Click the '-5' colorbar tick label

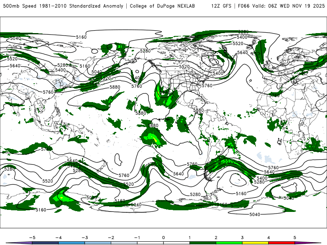[32, 238]
